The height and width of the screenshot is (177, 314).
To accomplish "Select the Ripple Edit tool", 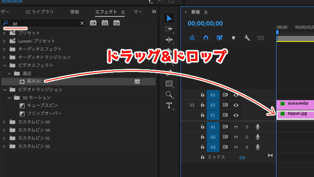I will click(x=169, y=40).
